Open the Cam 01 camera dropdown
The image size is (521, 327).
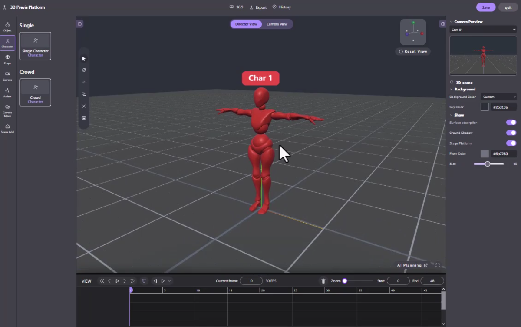coord(483,30)
